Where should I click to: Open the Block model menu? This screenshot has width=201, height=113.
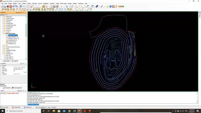63,3
